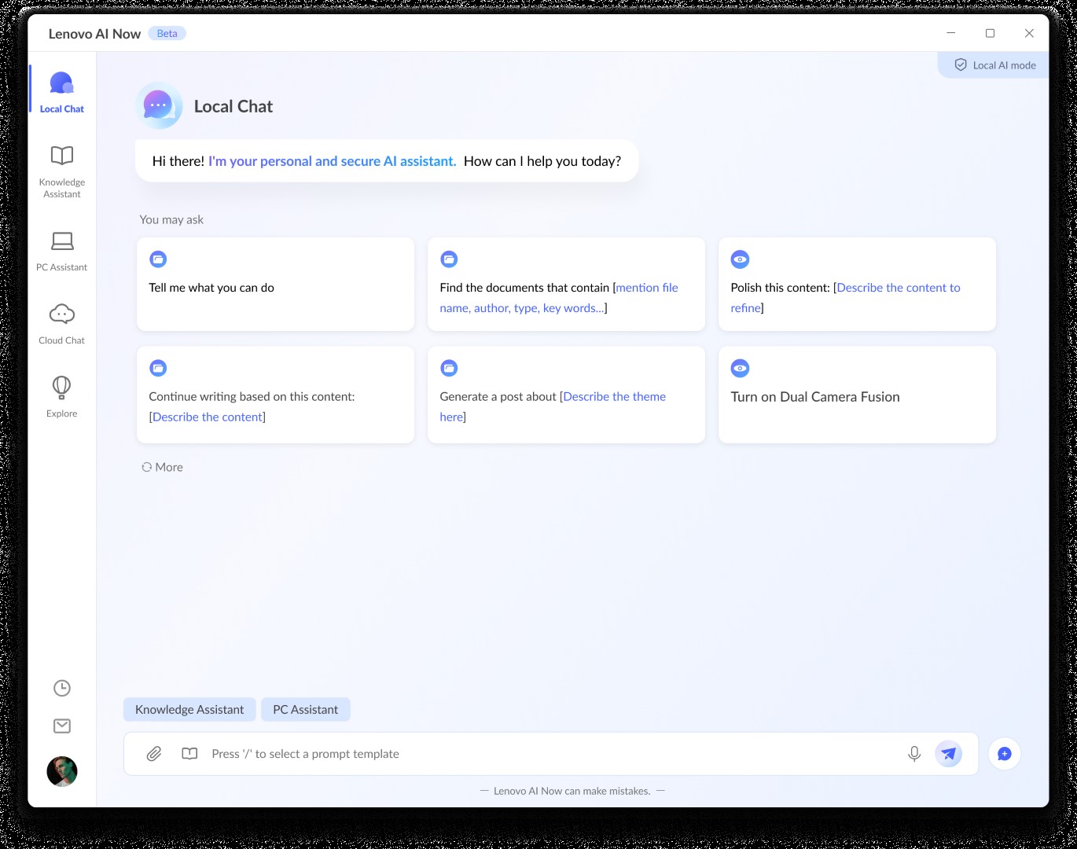Click 'Lenovo AI Now can make mistakes.' notice
1077x849 pixels.
(x=572, y=791)
